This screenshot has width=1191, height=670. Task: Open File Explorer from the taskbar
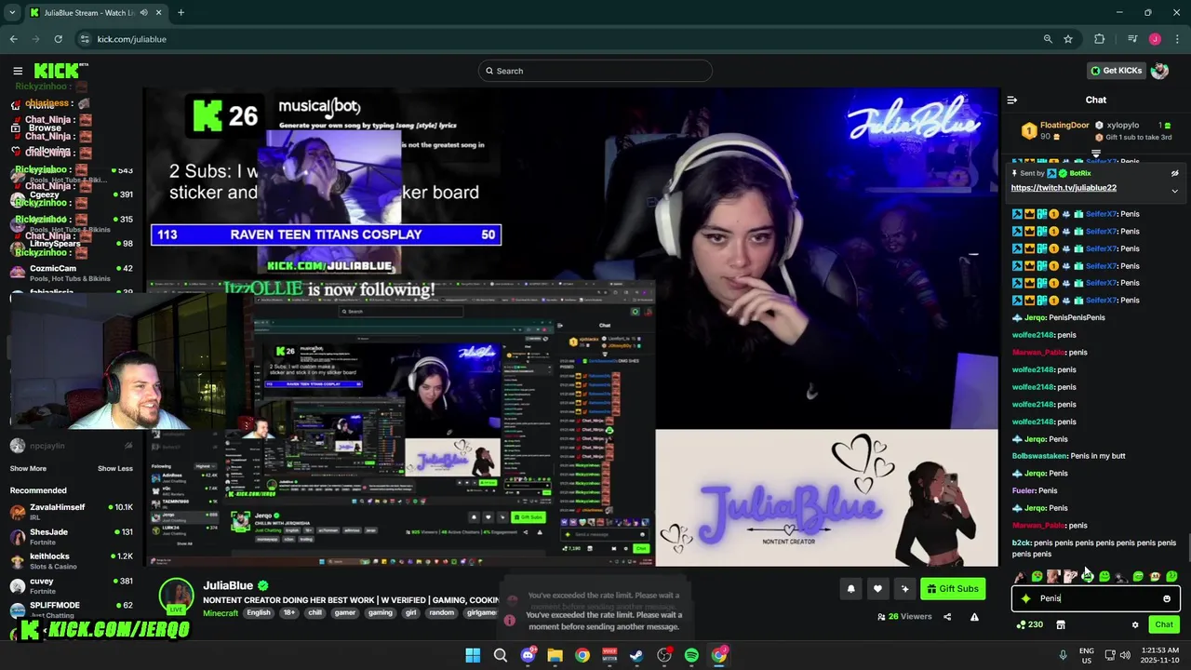555,655
